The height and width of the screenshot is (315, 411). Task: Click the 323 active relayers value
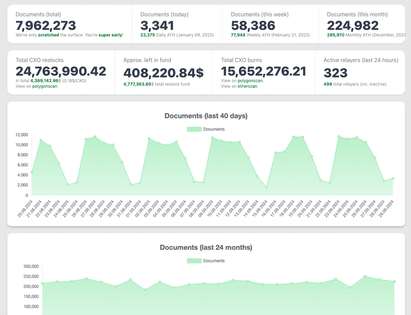335,72
